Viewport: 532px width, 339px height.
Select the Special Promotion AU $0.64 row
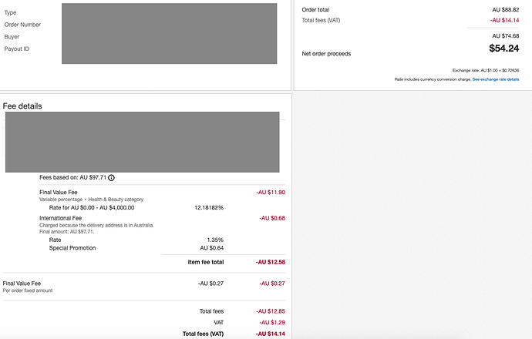tap(136, 248)
